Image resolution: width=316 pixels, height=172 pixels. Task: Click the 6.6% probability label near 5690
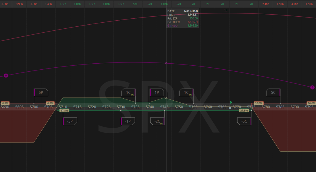(x=5, y=103)
